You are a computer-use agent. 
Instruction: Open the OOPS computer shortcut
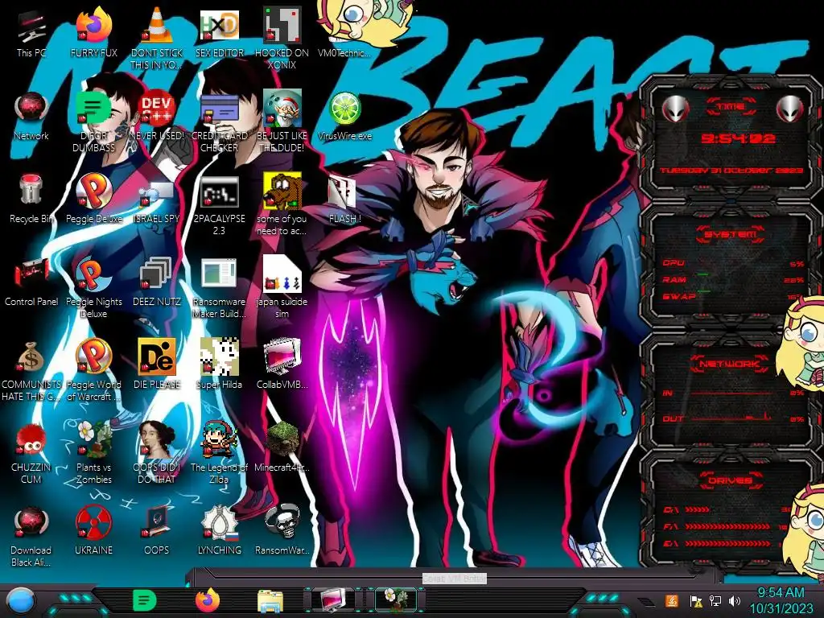click(x=157, y=522)
